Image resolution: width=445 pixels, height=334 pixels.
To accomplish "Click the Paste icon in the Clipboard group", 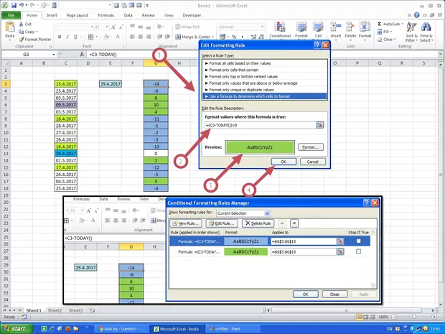I will click(10, 27).
